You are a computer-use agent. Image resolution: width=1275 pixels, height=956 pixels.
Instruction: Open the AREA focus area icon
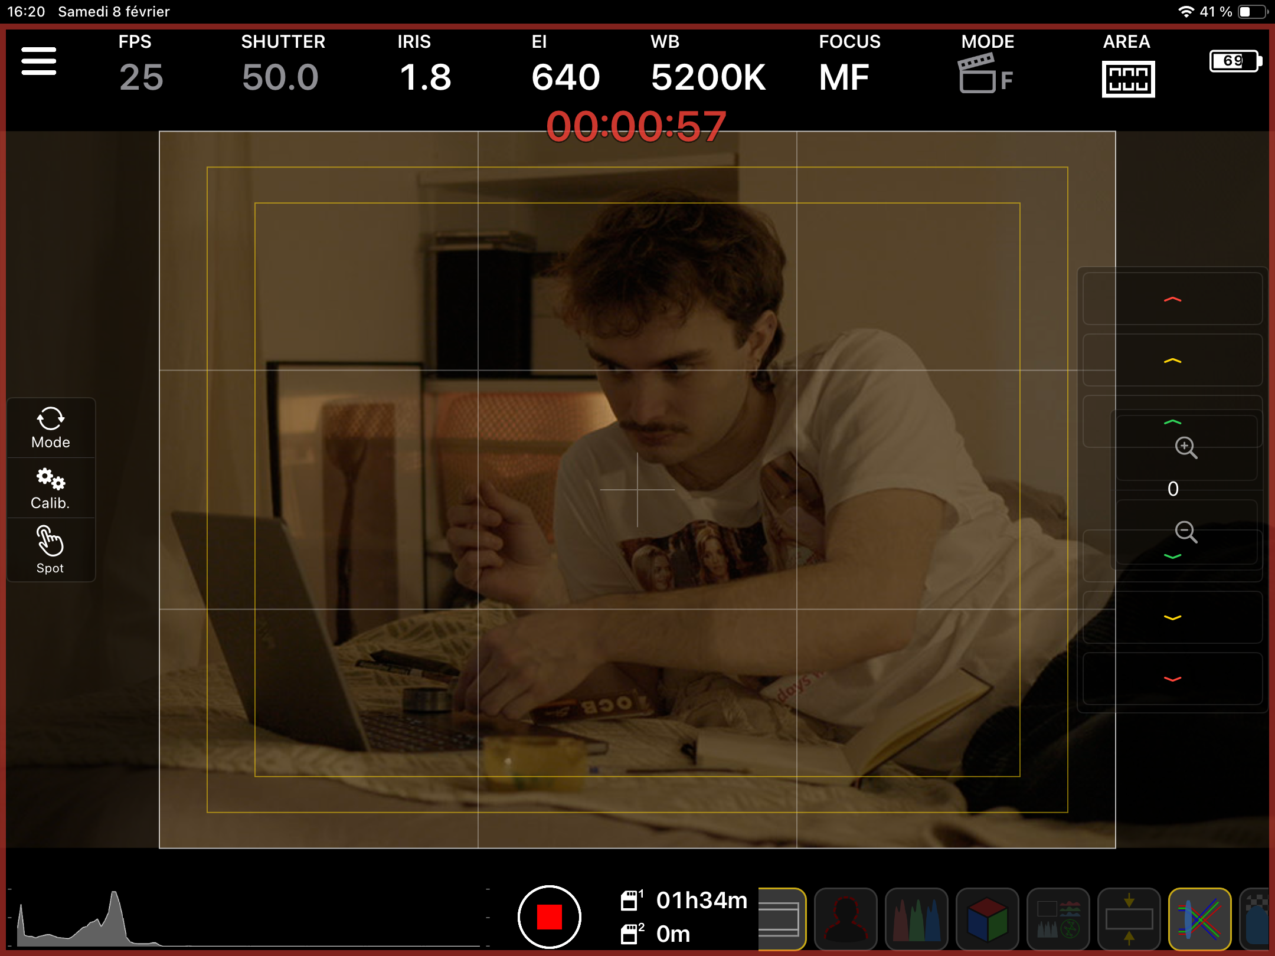(x=1127, y=78)
